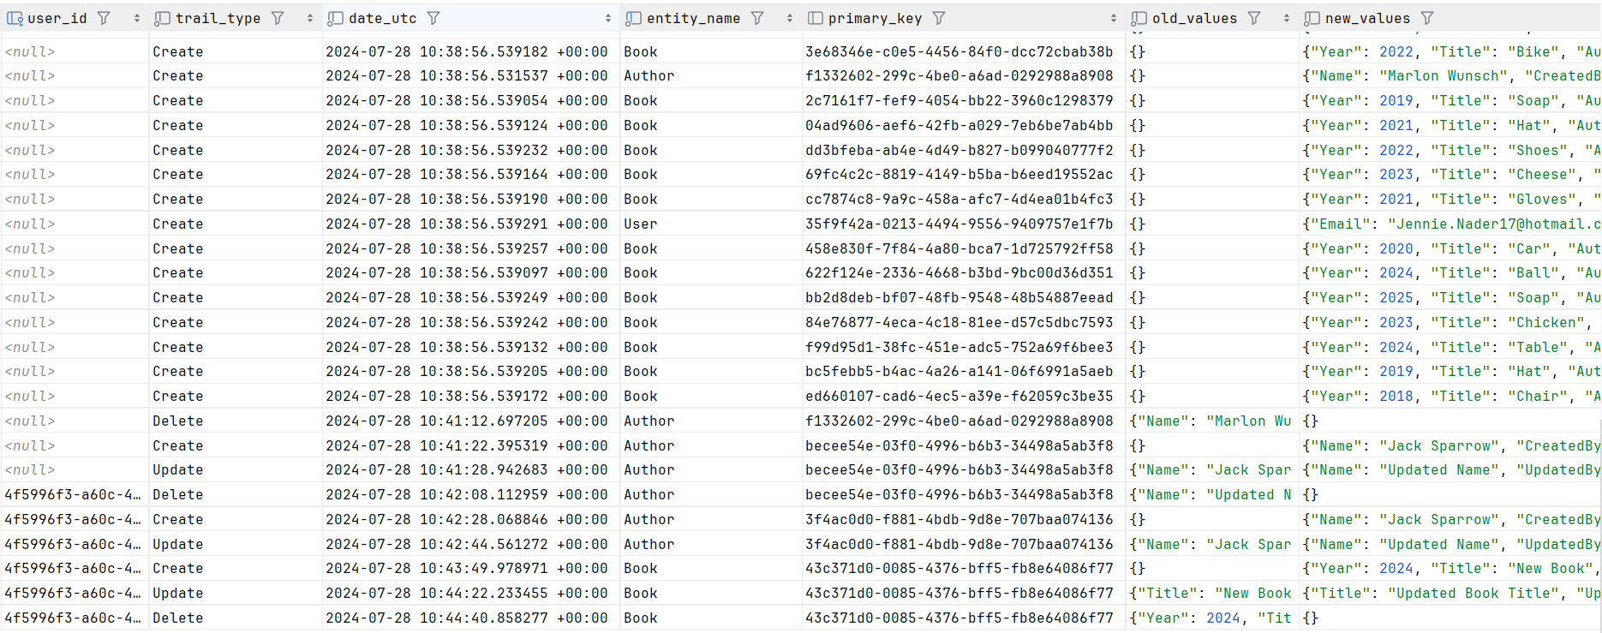Open the filter for the entity_name column
Image resolution: width=1602 pixels, height=633 pixels.
tap(757, 18)
